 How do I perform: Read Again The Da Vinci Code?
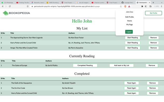click(132, 88)
